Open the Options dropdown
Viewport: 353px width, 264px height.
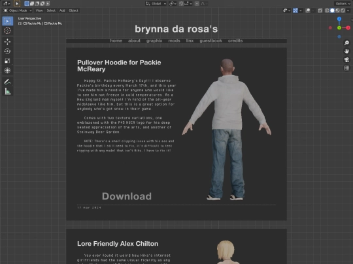pos(343,4)
